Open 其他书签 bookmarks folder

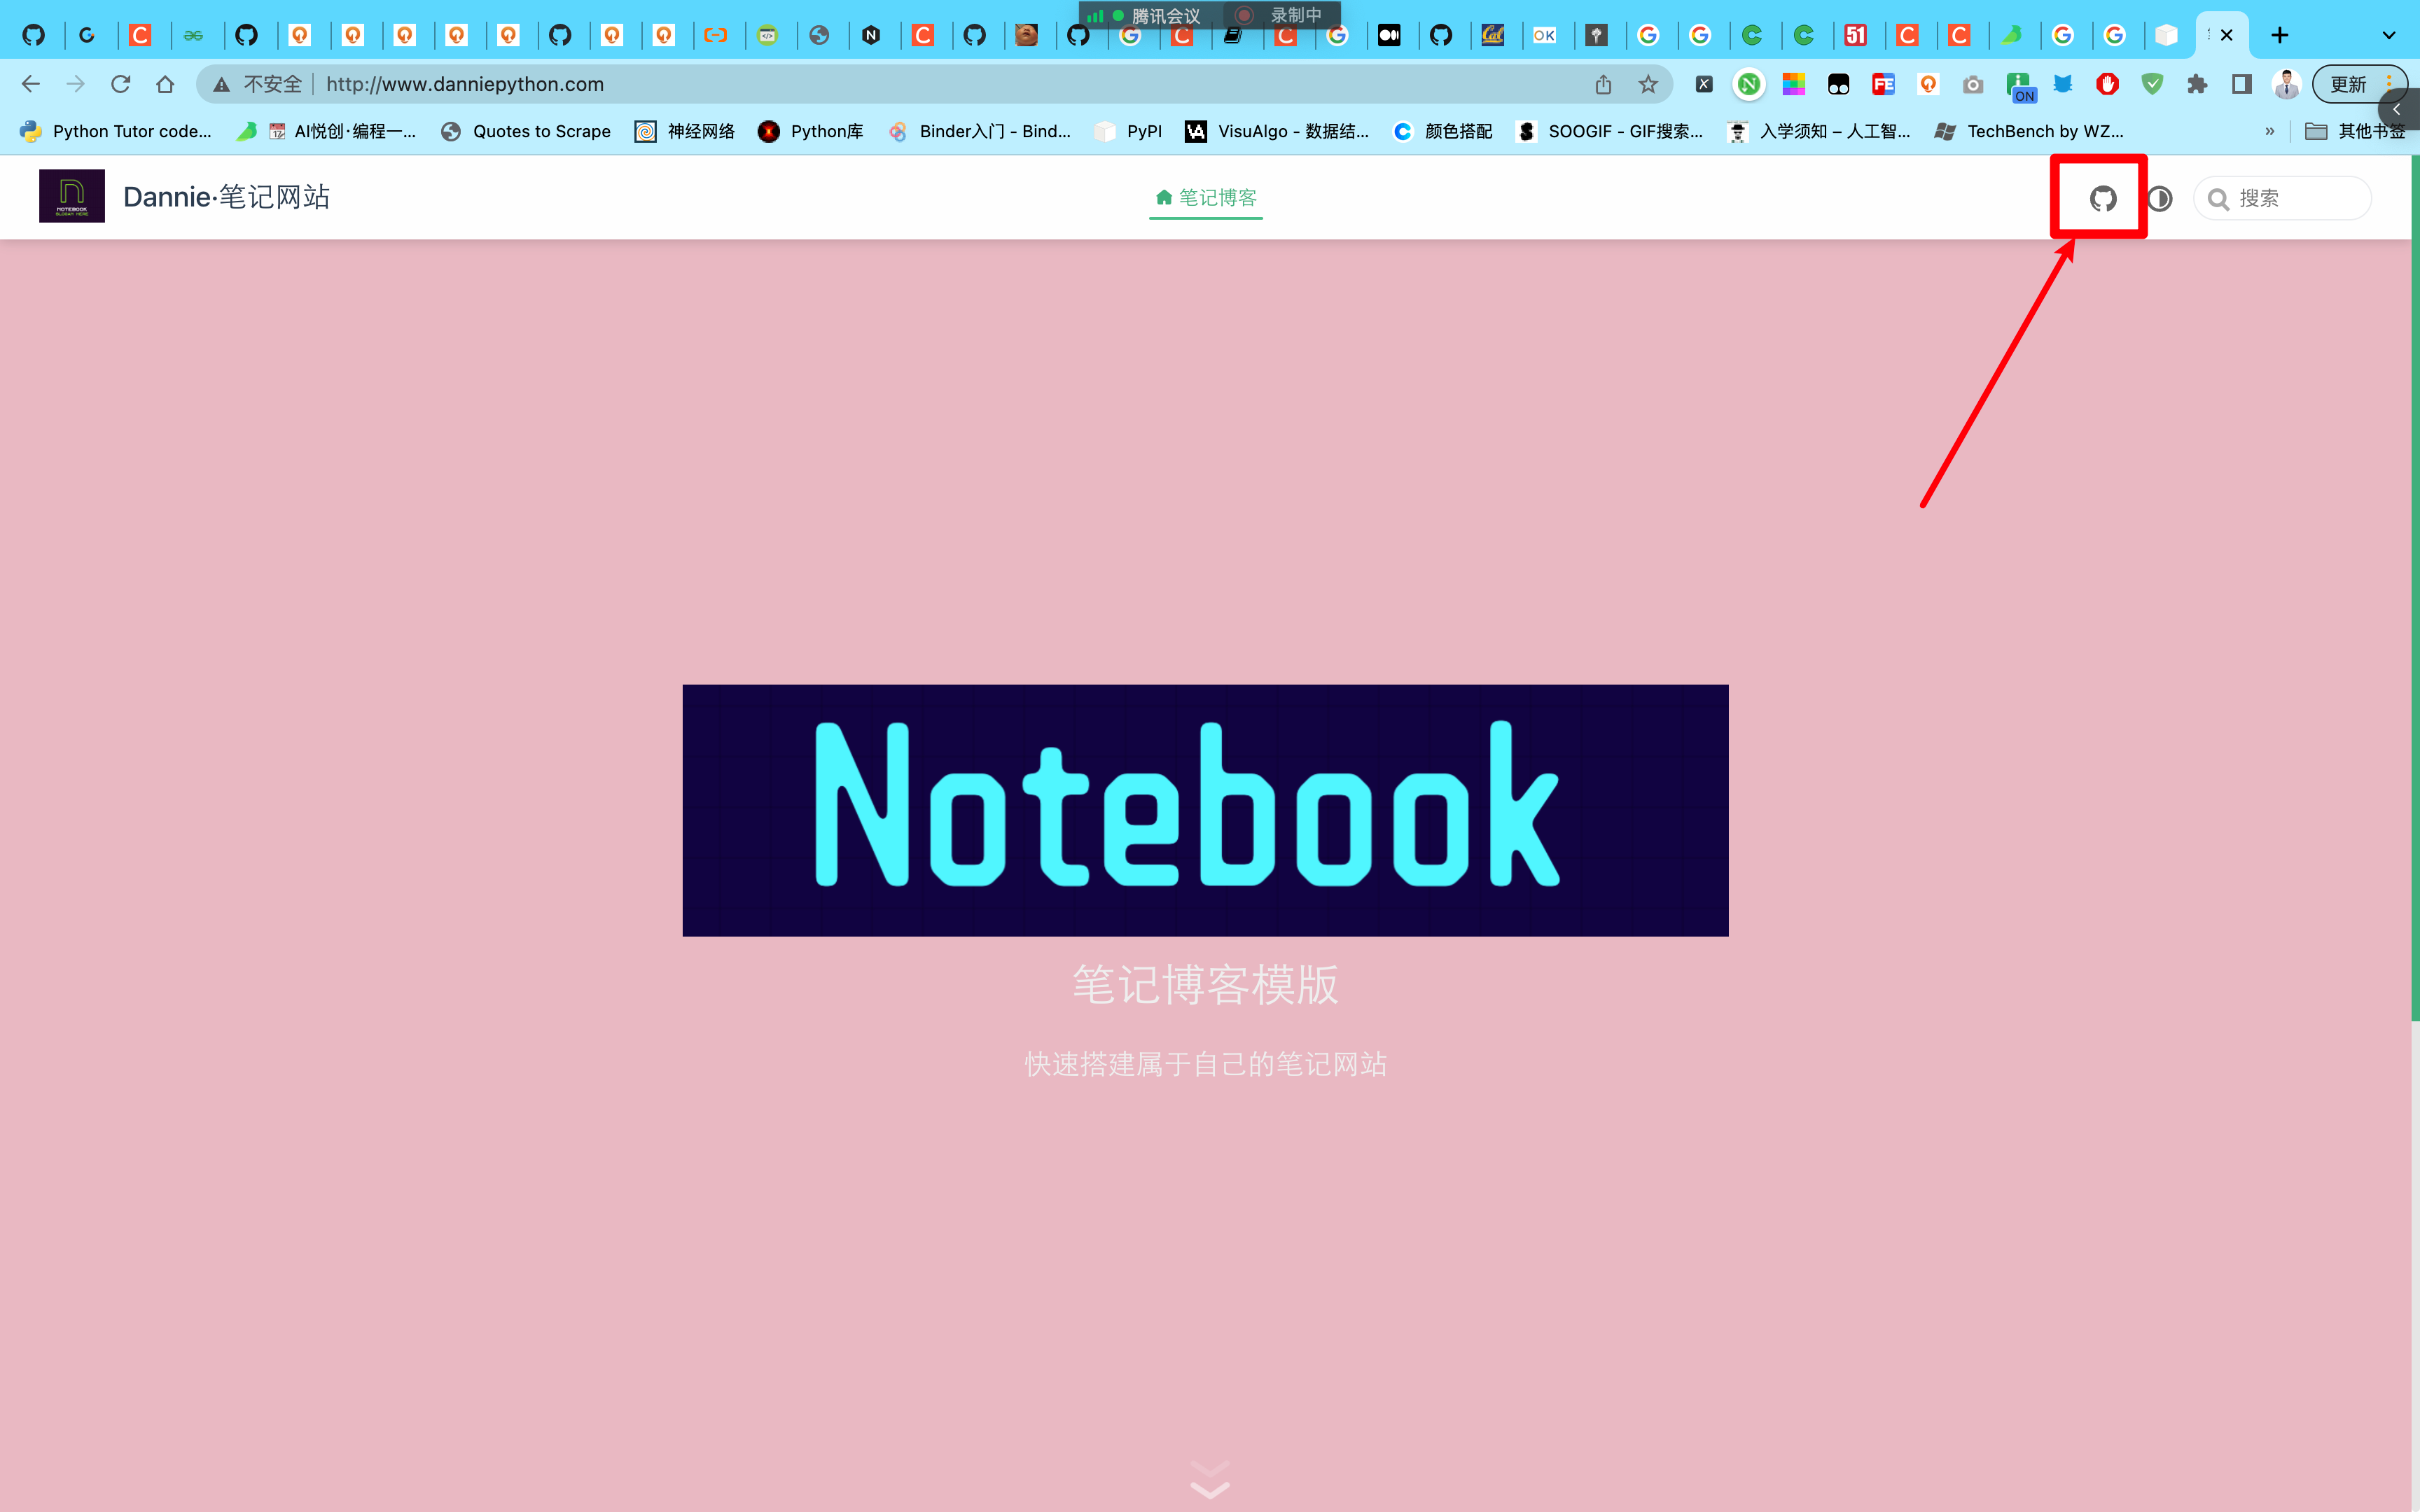(x=2355, y=131)
